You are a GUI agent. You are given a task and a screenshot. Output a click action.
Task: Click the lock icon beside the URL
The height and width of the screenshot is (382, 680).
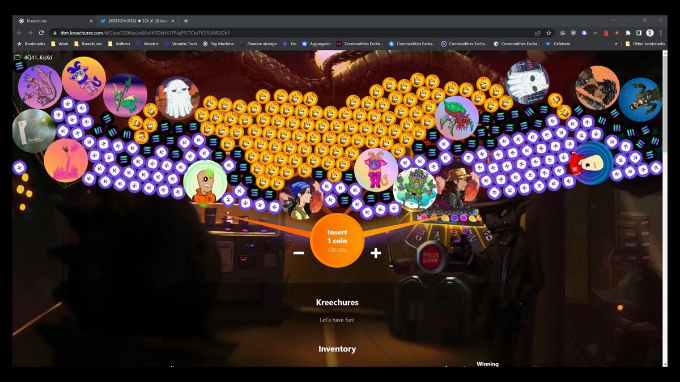(55, 33)
